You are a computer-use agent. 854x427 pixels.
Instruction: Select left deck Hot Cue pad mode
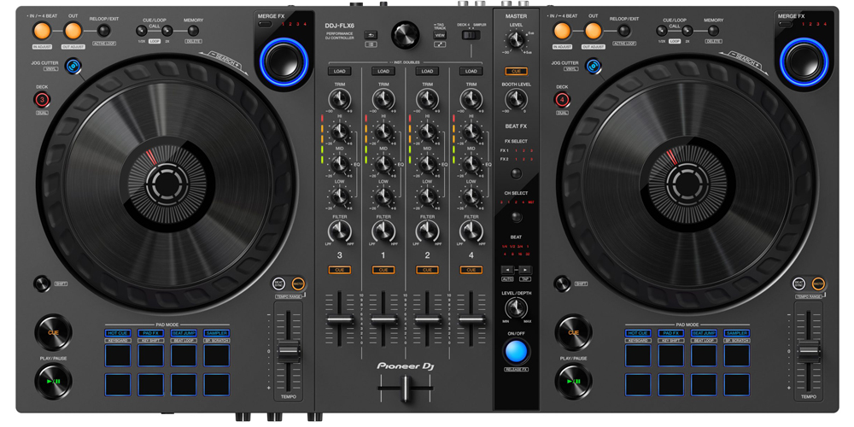coord(118,333)
